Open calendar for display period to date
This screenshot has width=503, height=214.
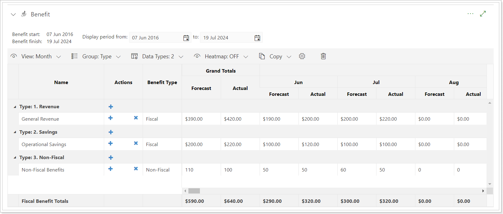[257, 38]
